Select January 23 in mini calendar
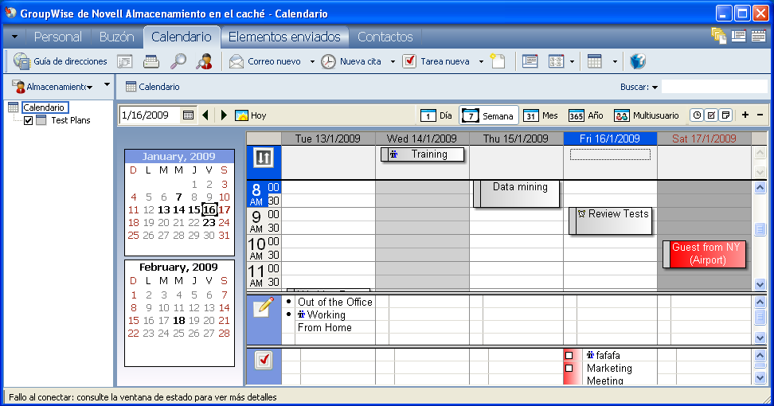 click(209, 222)
